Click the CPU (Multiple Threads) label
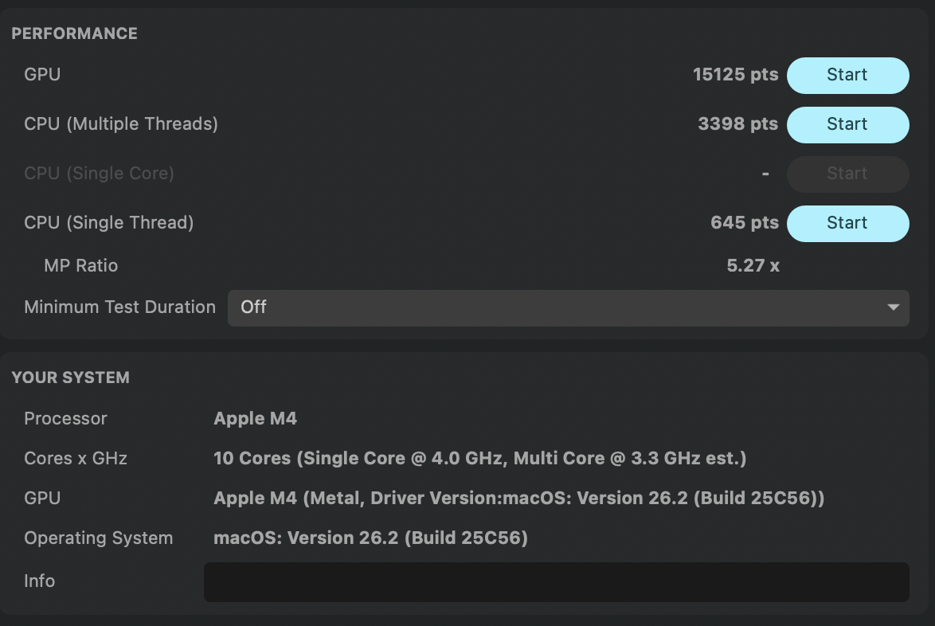 [x=121, y=124]
